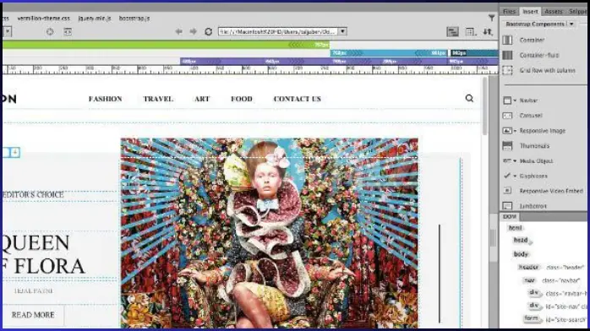The height and width of the screenshot is (331, 590).
Task: Insert a Grid Row with column
Action: pos(539,70)
